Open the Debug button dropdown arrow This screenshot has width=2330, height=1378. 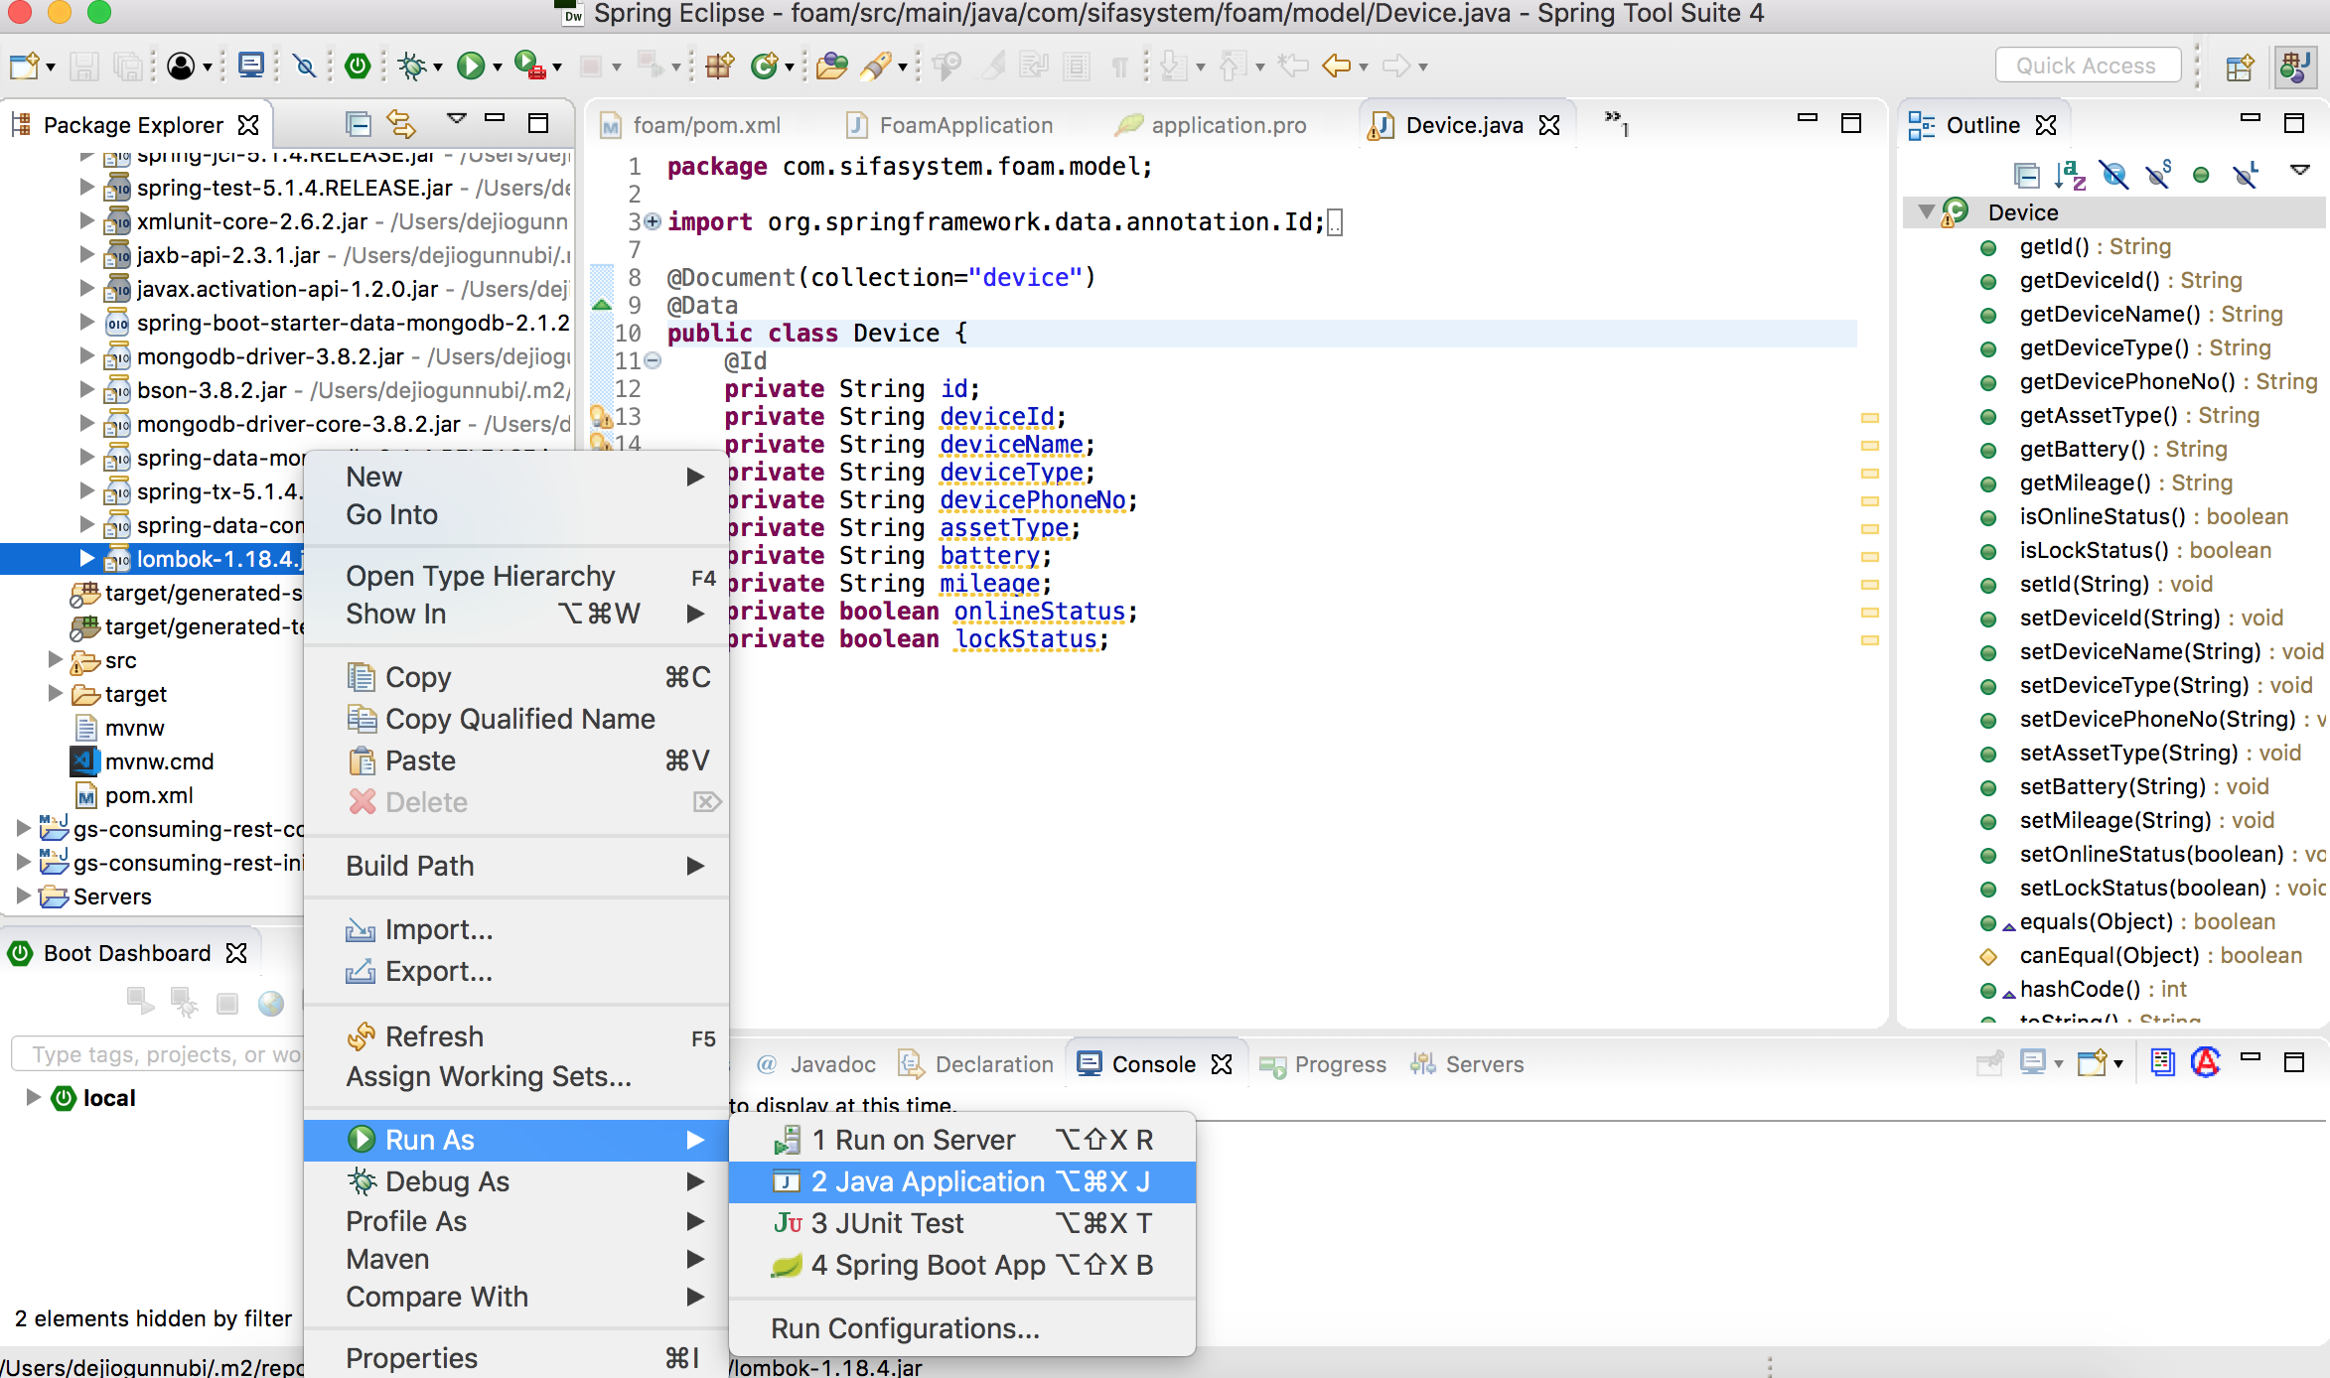(x=438, y=68)
